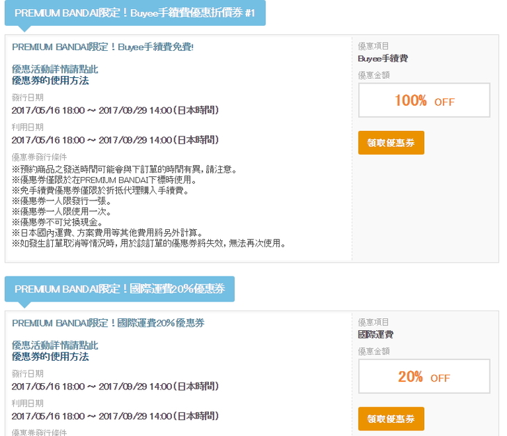507x436 pixels.
Task: Claim the international shipping 20% coupon
Action: 391,419
